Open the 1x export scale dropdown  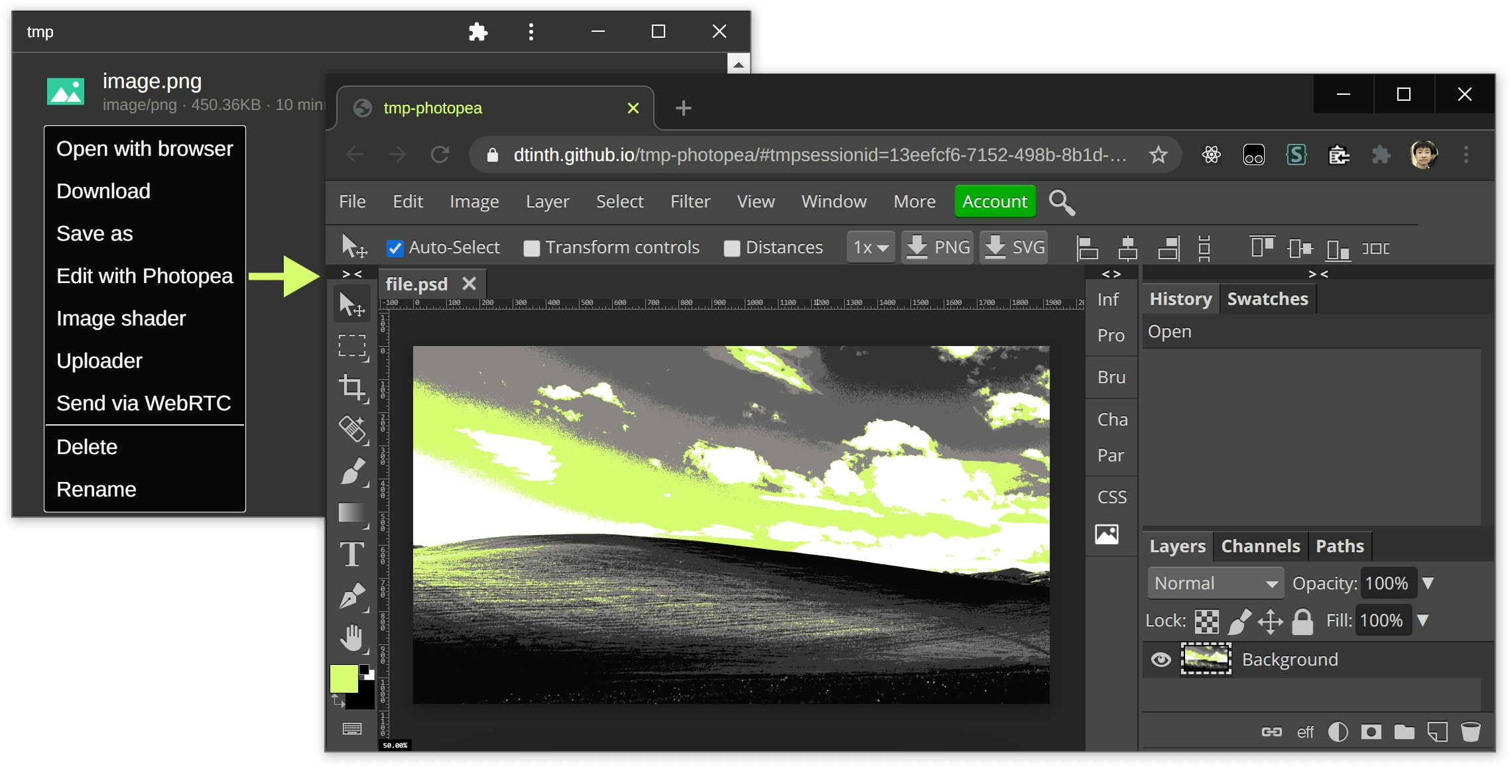click(871, 248)
